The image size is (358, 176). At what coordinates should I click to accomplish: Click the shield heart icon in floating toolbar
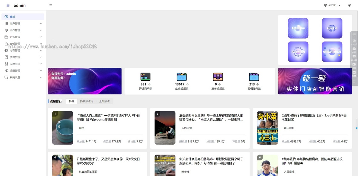click(354, 35)
